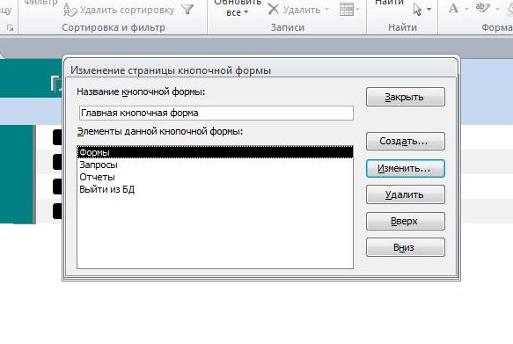
Task: Open the Изменить... button for selected item
Action: click(x=406, y=168)
